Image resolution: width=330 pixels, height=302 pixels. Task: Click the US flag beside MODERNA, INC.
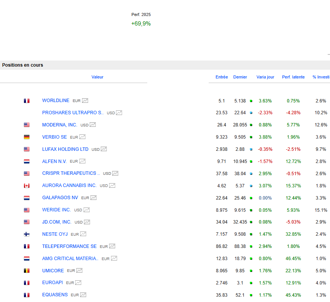pos(27,125)
